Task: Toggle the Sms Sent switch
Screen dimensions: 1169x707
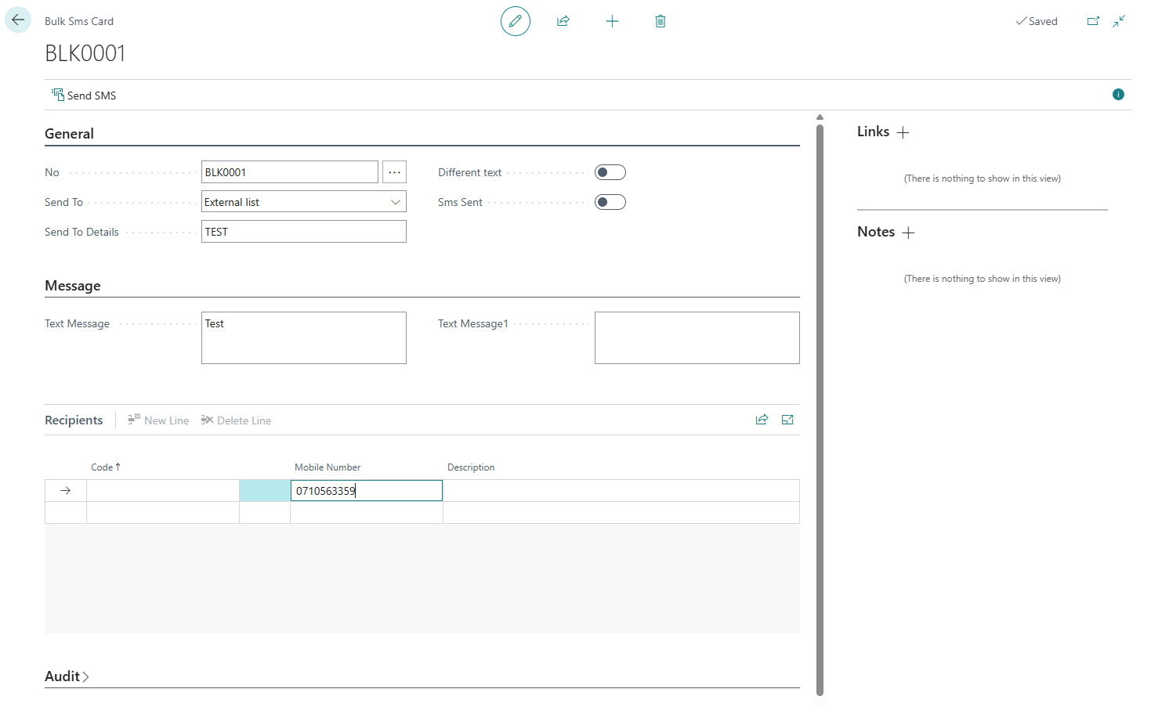Action: tap(610, 202)
